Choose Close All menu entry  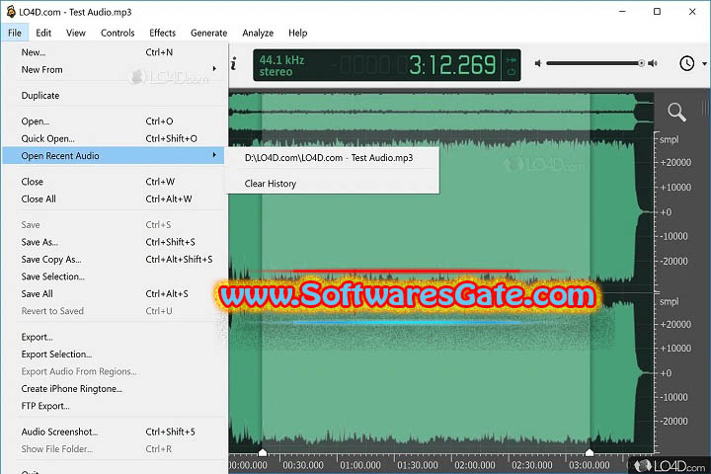point(114,198)
